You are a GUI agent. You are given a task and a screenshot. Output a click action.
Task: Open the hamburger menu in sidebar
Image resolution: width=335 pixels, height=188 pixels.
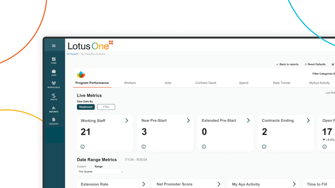(x=54, y=46)
